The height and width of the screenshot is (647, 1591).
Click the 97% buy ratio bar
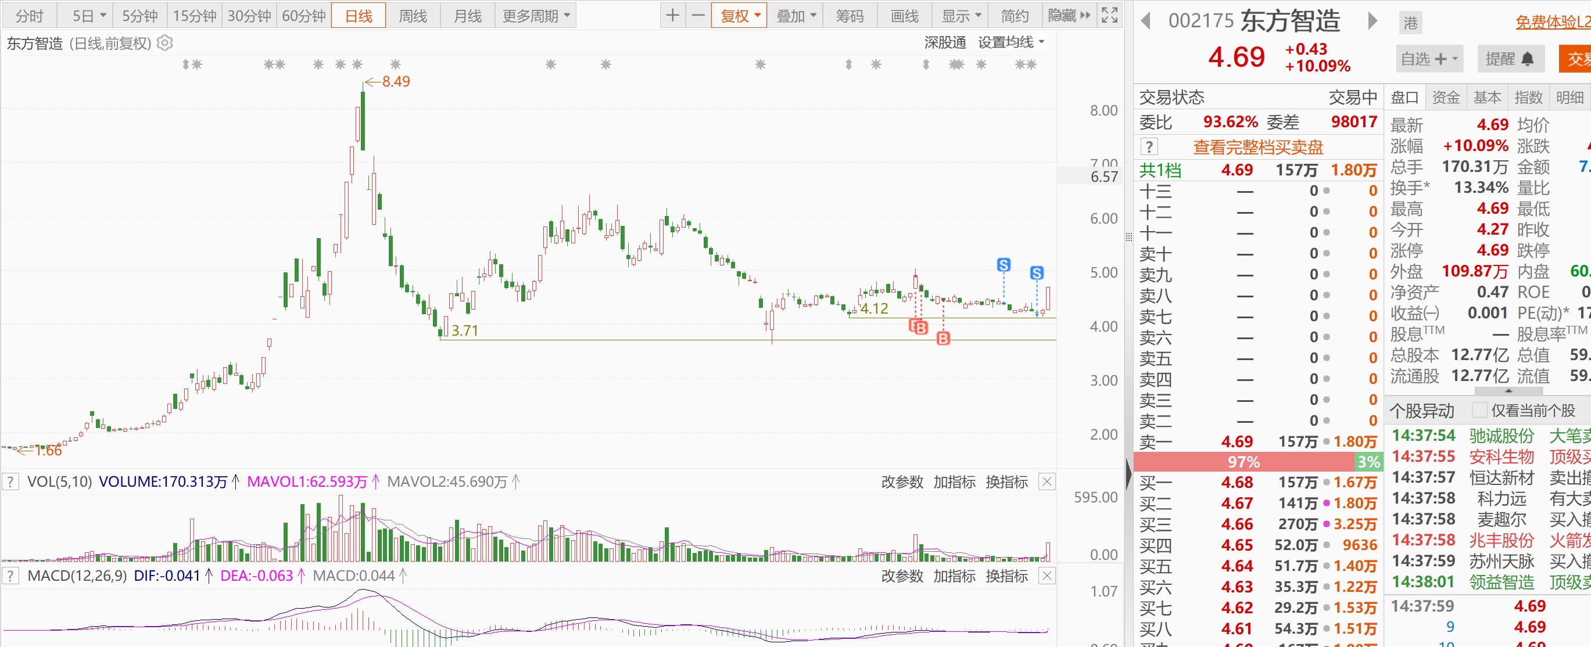[1244, 462]
